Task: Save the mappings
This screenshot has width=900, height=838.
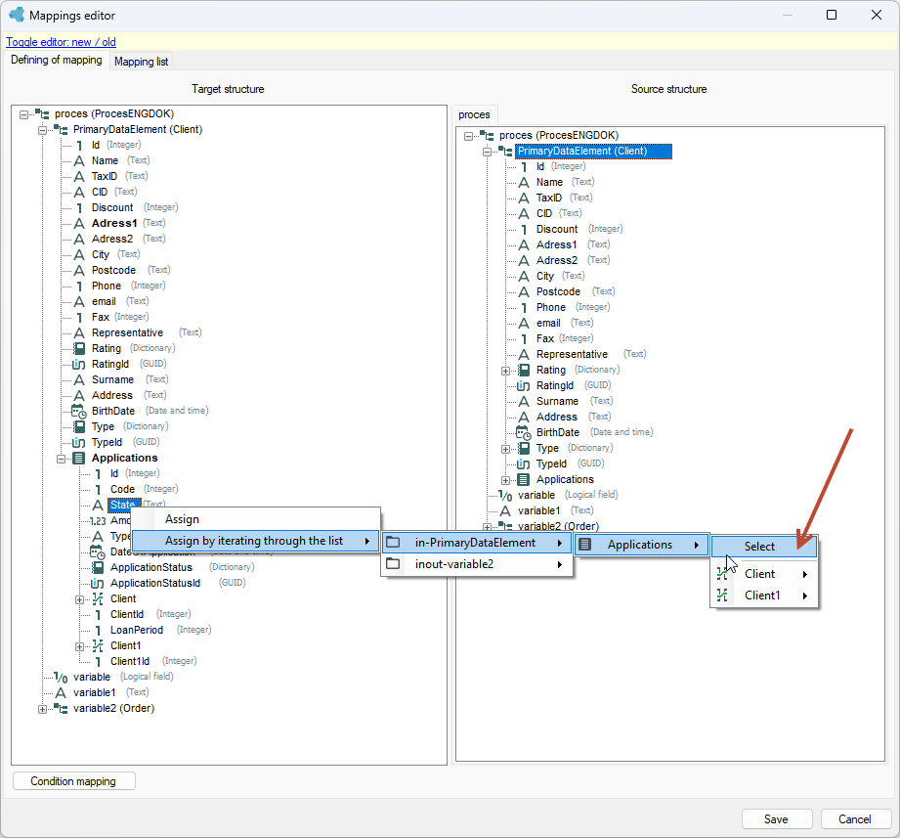Action: coord(776,819)
